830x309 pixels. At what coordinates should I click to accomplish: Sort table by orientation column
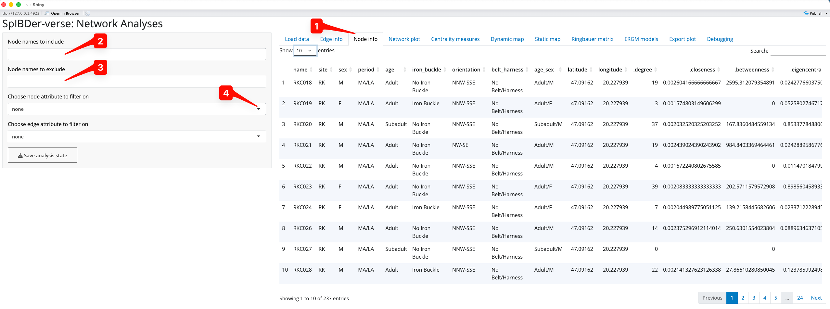pos(469,70)
